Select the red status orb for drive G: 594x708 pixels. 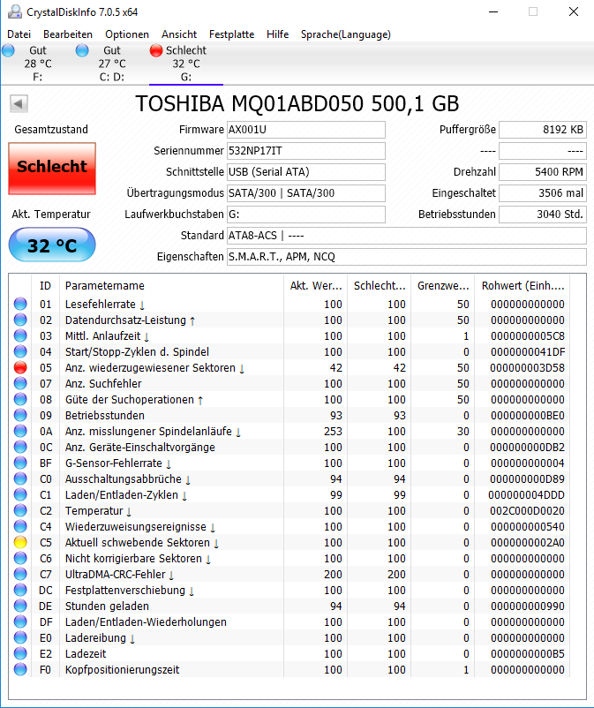156,50
